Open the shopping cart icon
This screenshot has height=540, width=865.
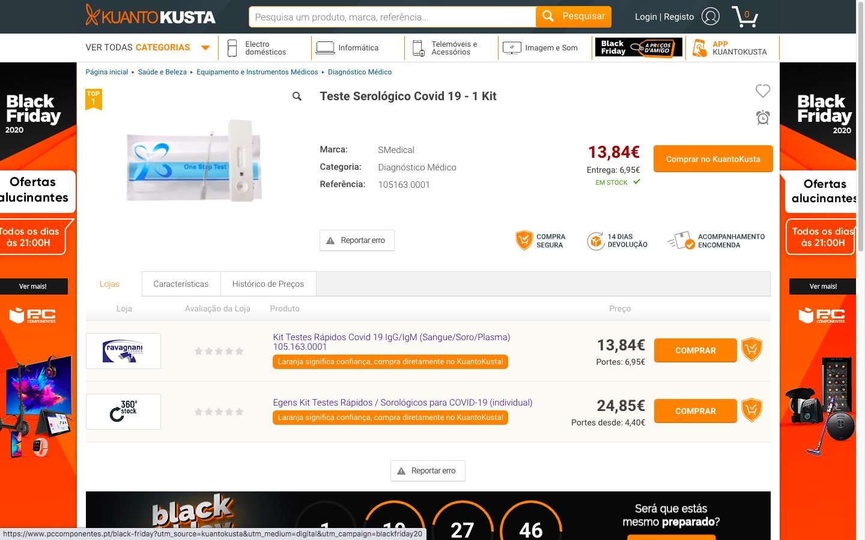745,17
